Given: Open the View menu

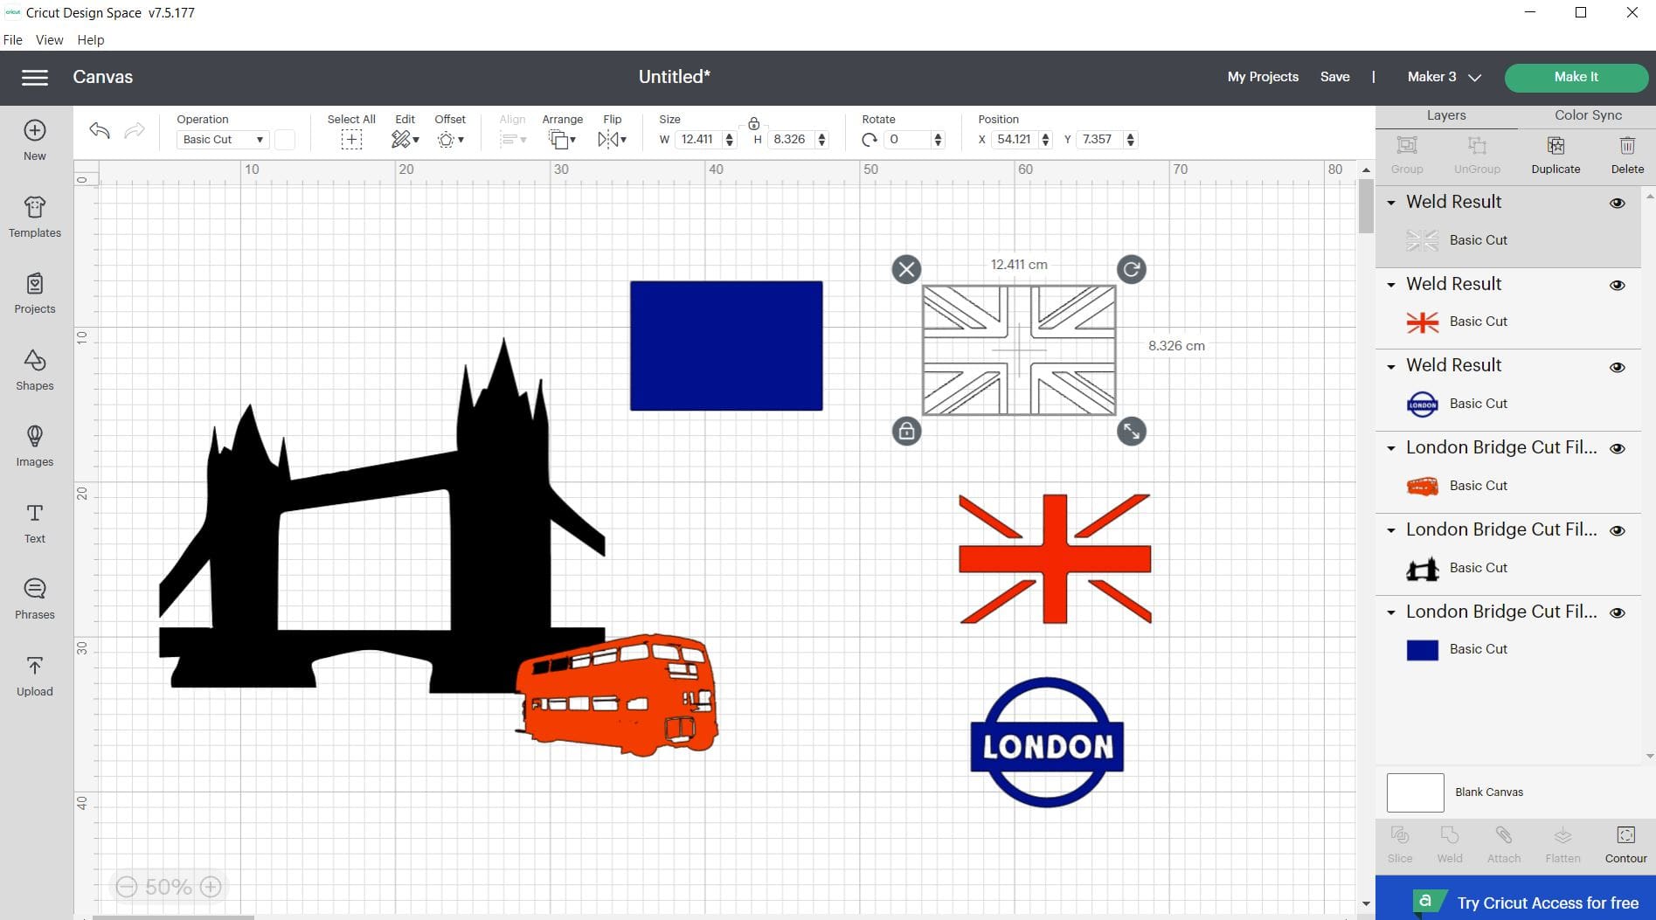Looking at the screenshot, I should 49,40.
